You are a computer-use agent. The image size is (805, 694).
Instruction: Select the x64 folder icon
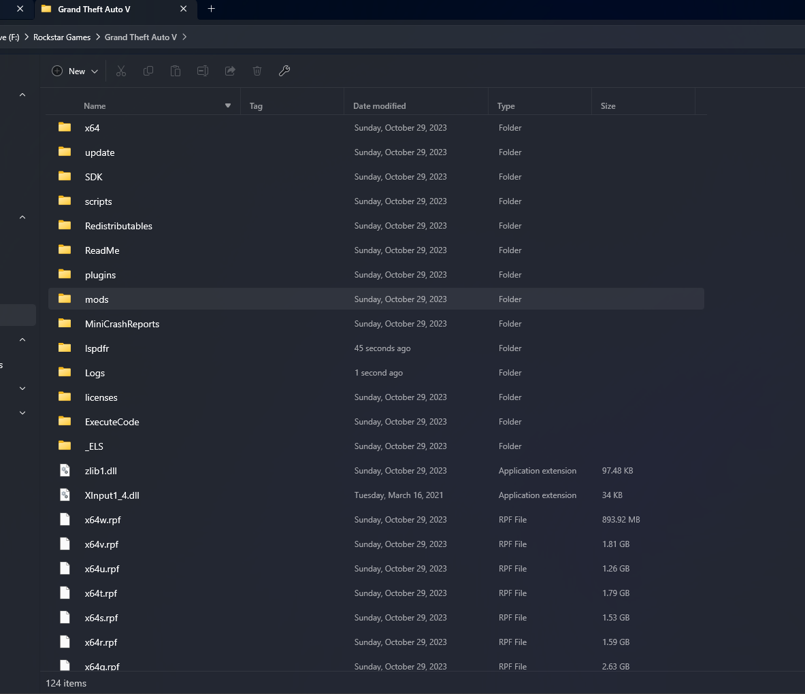tap(65, 127)
